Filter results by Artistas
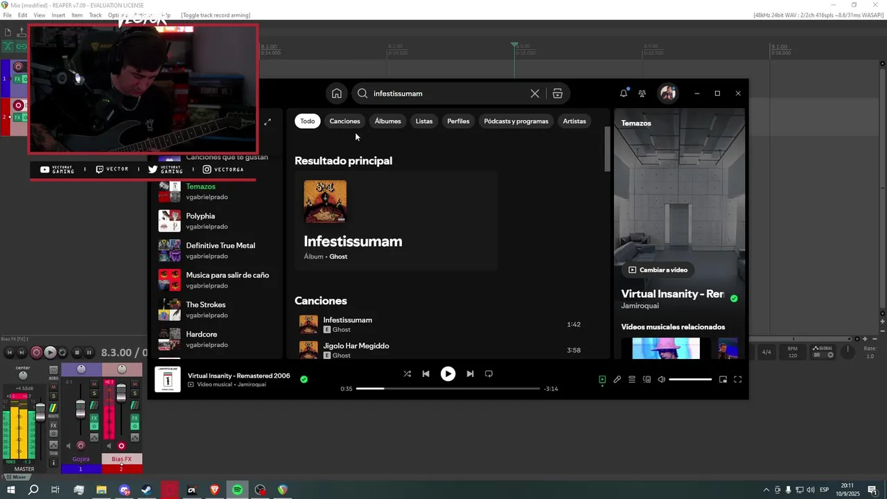 point(574,121)
